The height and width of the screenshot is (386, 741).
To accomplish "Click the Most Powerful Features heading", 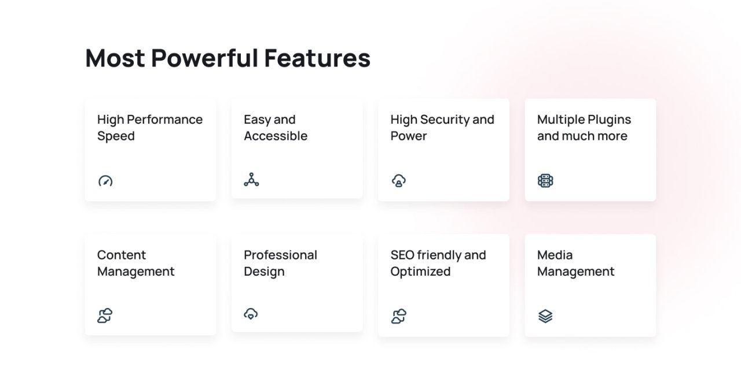I will coord(228,58).
